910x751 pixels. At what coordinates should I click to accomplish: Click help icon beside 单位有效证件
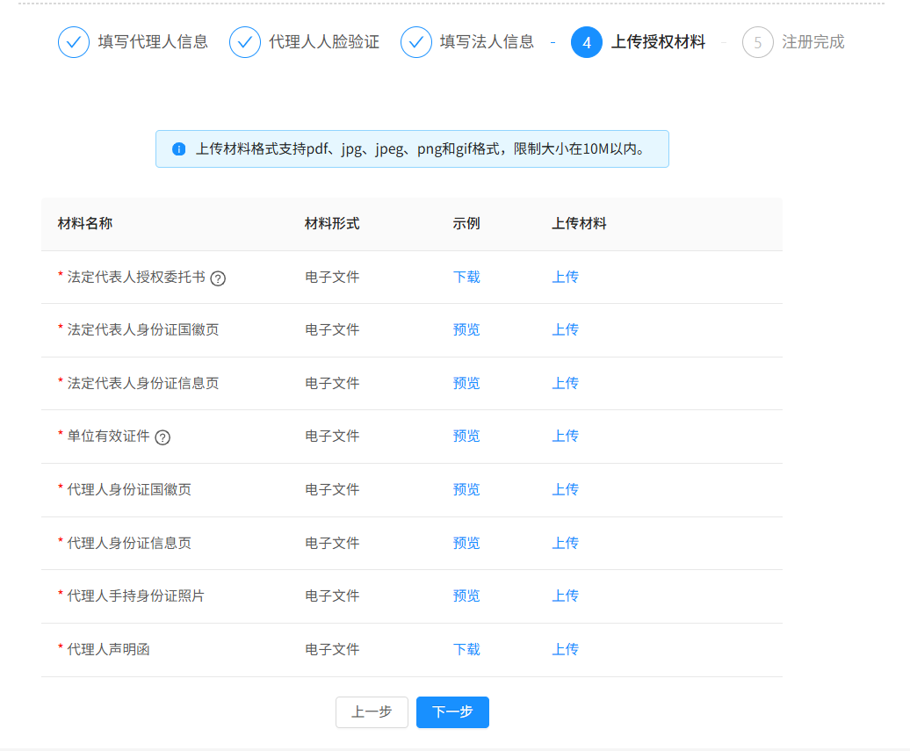(162, 437)
